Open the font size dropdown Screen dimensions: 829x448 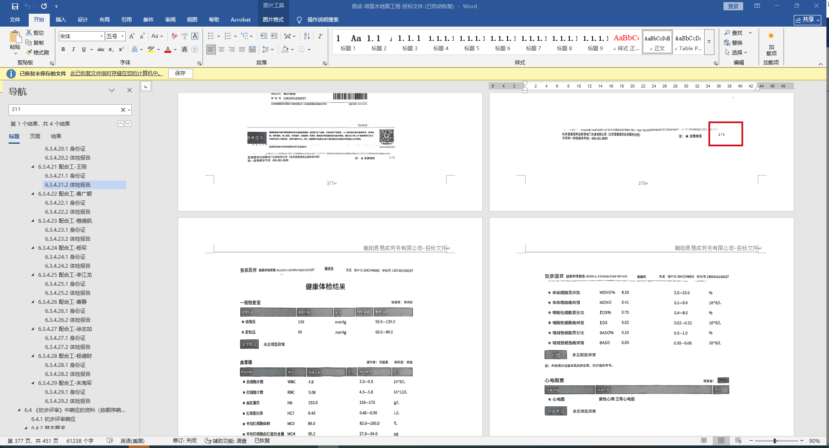(x=122, y=36)
